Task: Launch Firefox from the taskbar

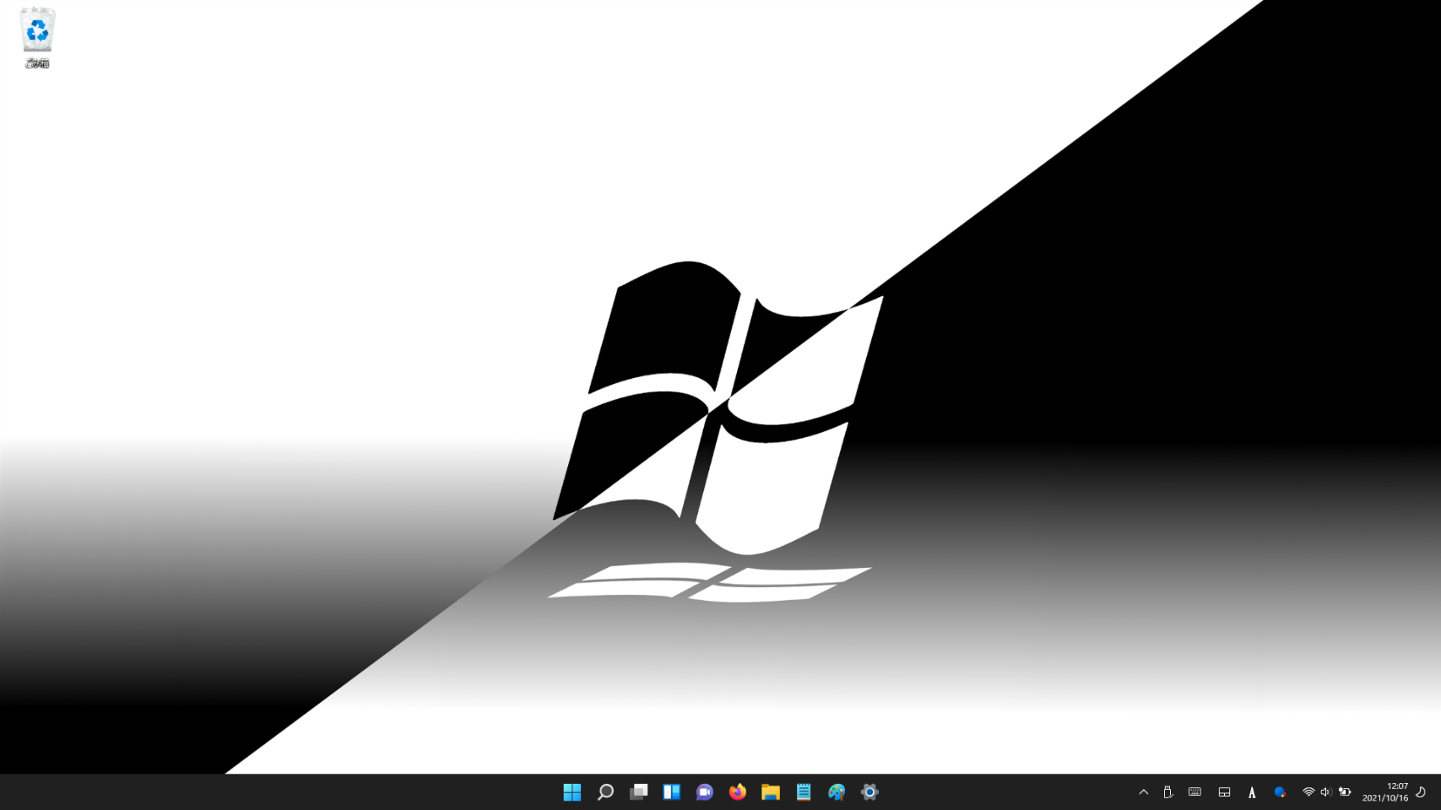Action: [738, 792]
